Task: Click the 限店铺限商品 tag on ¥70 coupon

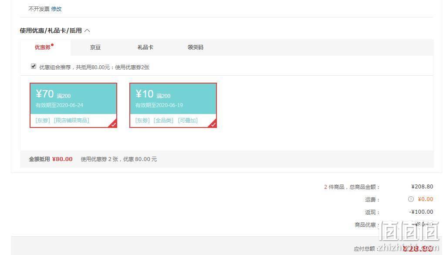Action: tap(71, 121)
